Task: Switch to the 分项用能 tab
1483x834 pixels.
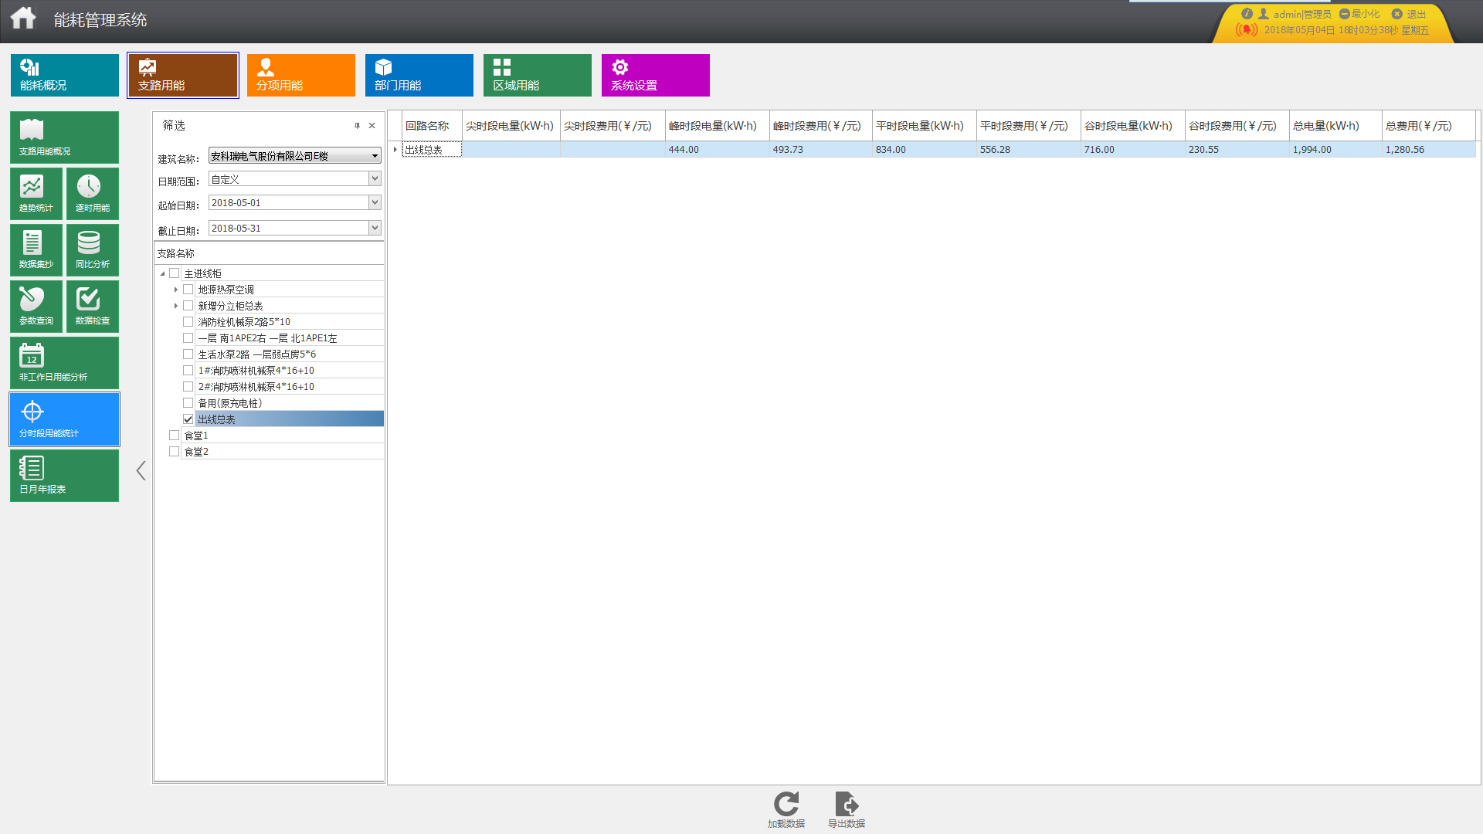Action: click(300, 75)
